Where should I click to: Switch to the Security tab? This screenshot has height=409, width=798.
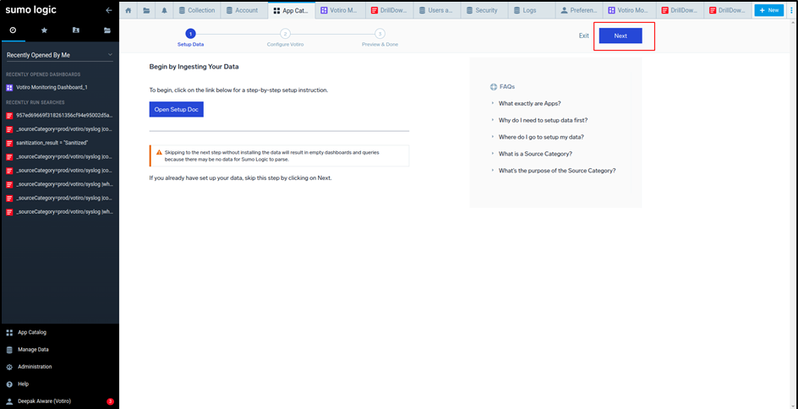pyautogui.click(x=484, y=10)
